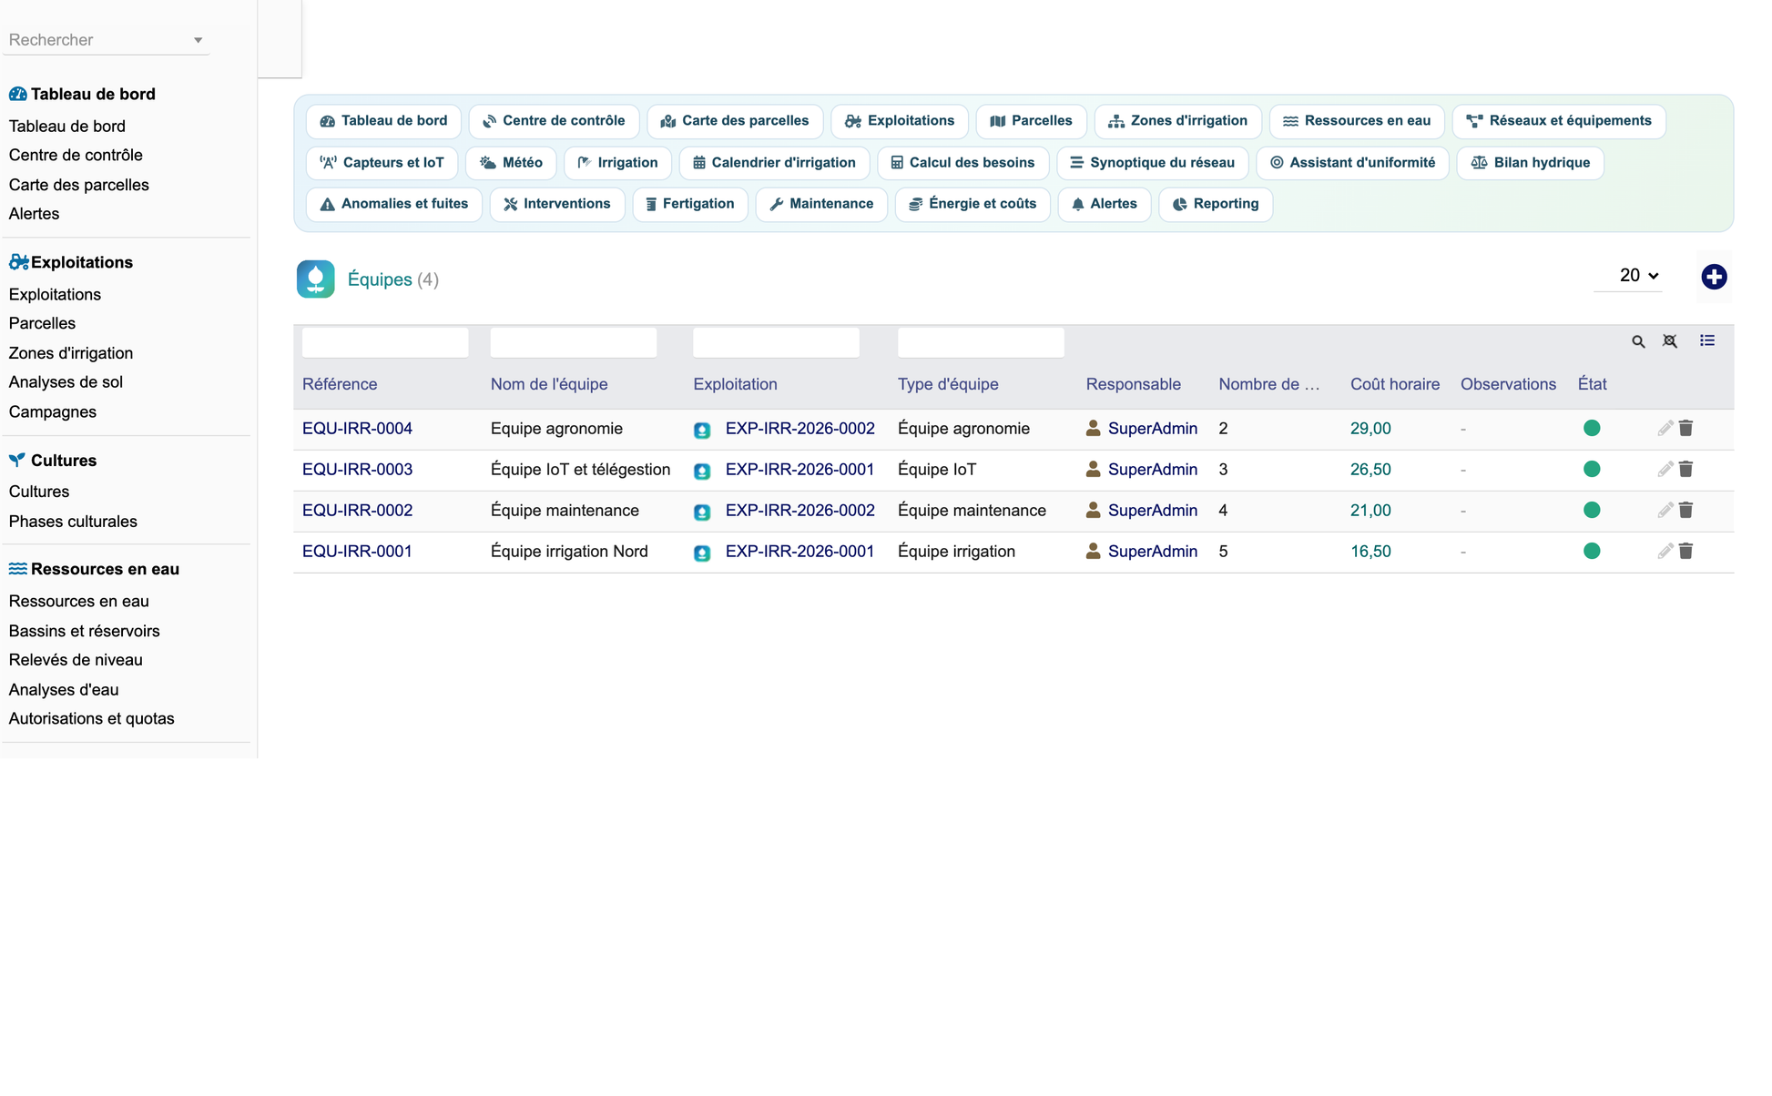Delete the EQU-IRR-0003 row via trash icon
Viewport: 1772px width, 1096px height.
click(x=1686, y=469)
